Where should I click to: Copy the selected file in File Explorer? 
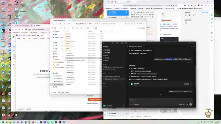65,28
